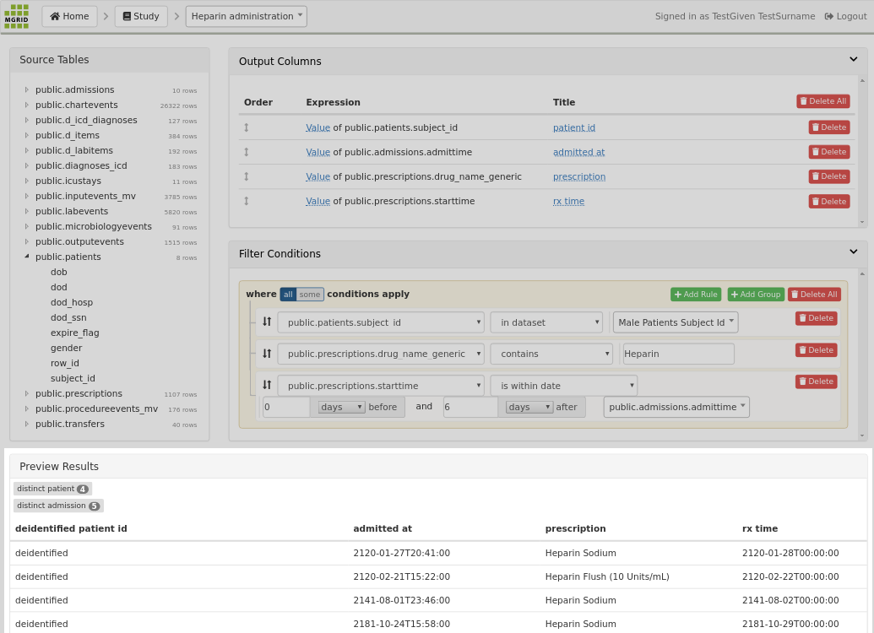Image resolution: width=874 pixels, height=633 pixels.
Task: Open the Study breadcrumb button
Action: click(141, 16)
